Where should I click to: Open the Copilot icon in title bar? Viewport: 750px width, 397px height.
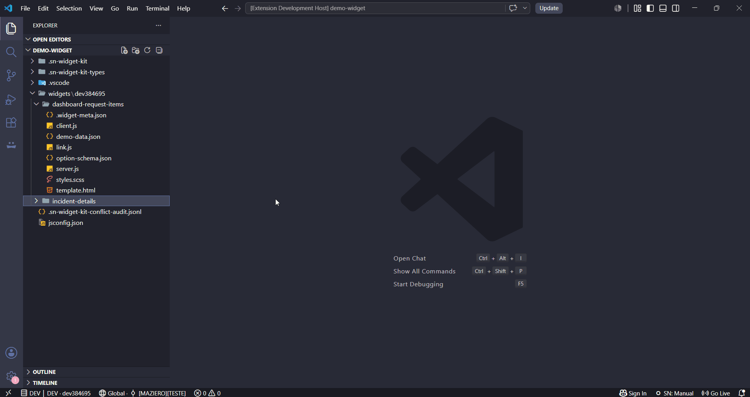pyautogui.click(x=618, y=8)
